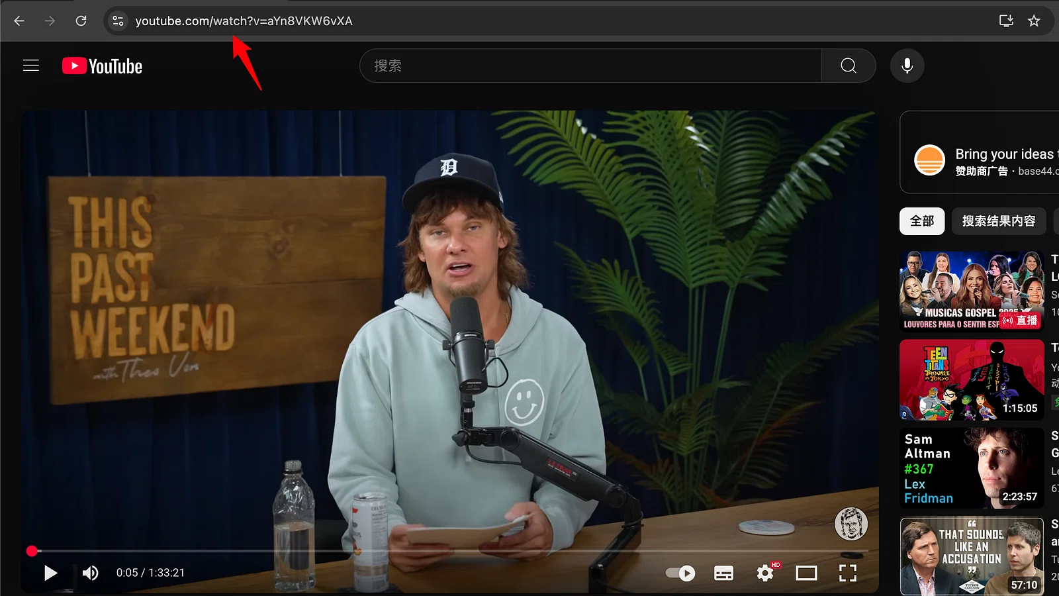
Task: Select the 全部 filter chip
Action: [x=922, y=221]
